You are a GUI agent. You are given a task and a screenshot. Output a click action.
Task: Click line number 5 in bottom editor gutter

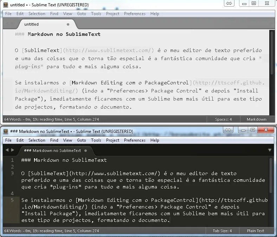click(12, 200)
